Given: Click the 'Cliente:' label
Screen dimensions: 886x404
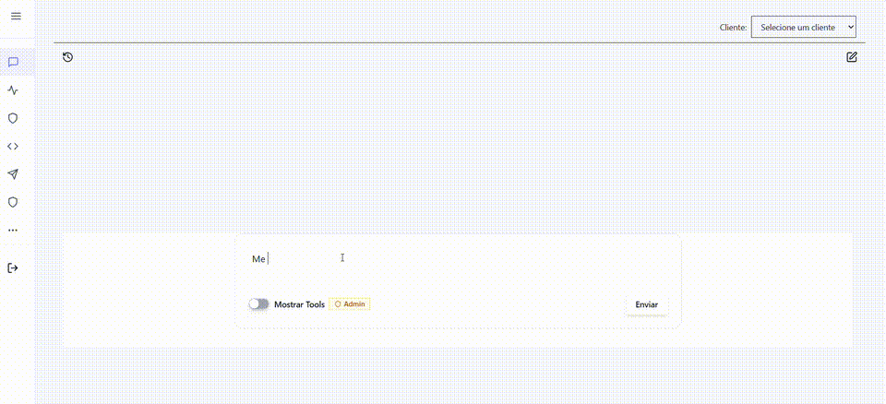Looking at the screenshot, I should 733,28.
